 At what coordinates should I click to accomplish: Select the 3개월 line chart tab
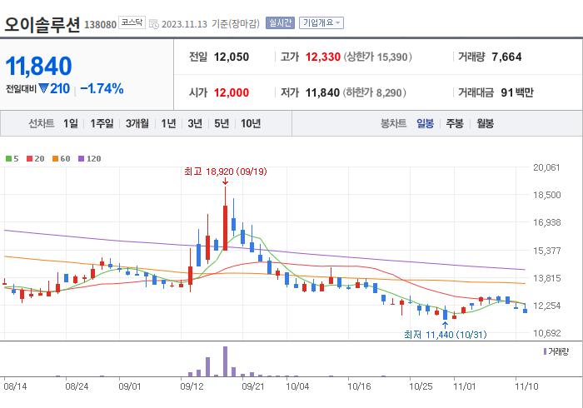[x=137, y=123]
